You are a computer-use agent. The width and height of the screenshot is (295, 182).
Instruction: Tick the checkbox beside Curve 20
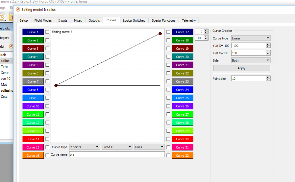coord(169,57)
